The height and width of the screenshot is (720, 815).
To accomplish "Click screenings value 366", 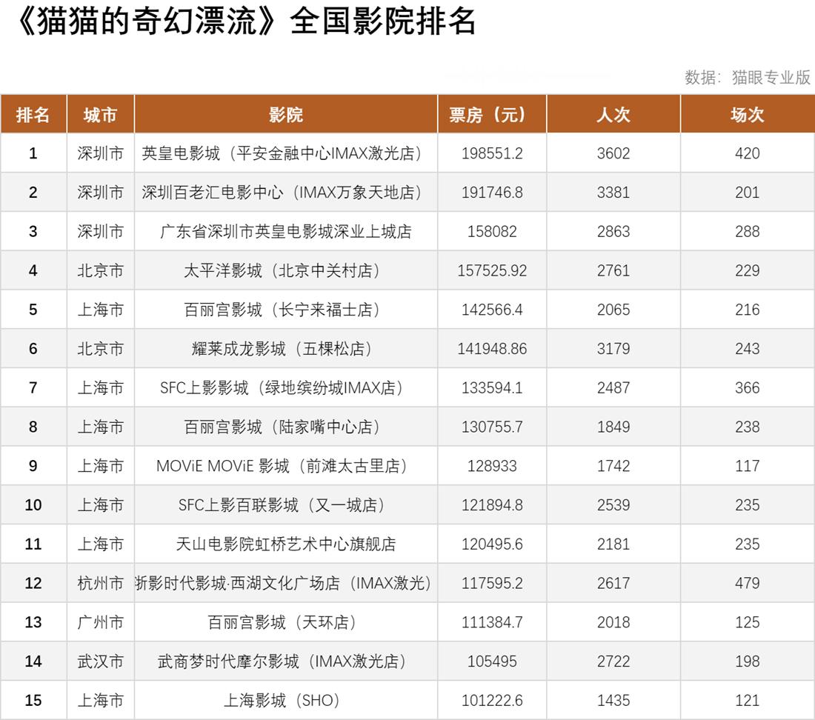I will coord(748,388).
